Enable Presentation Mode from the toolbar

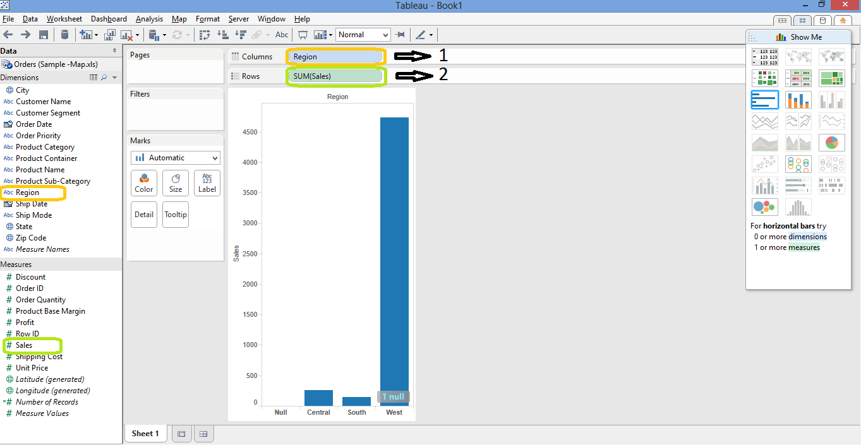(304, 35)
